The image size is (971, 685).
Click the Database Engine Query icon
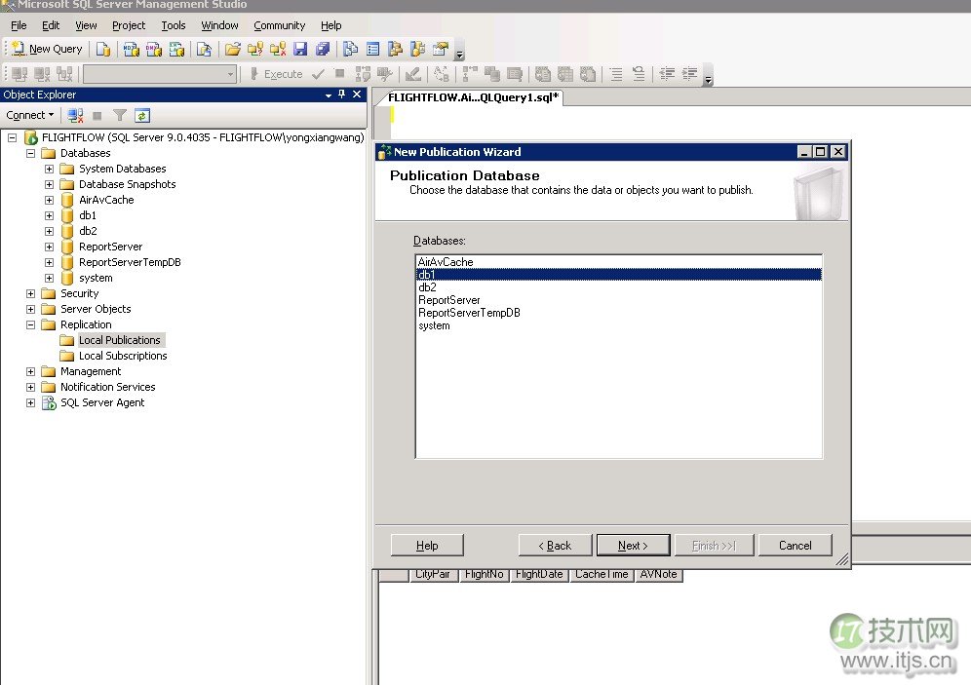[x=103, y=49]
